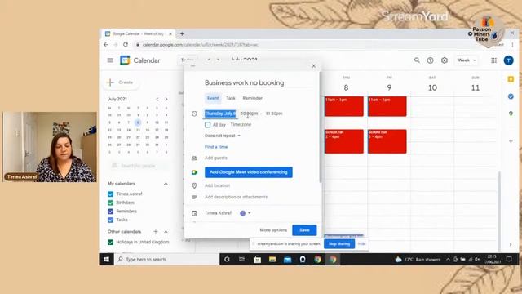Screen dimensions: 522x294
Task: Go to previous month in mini calendar
Action: (157, 99)
